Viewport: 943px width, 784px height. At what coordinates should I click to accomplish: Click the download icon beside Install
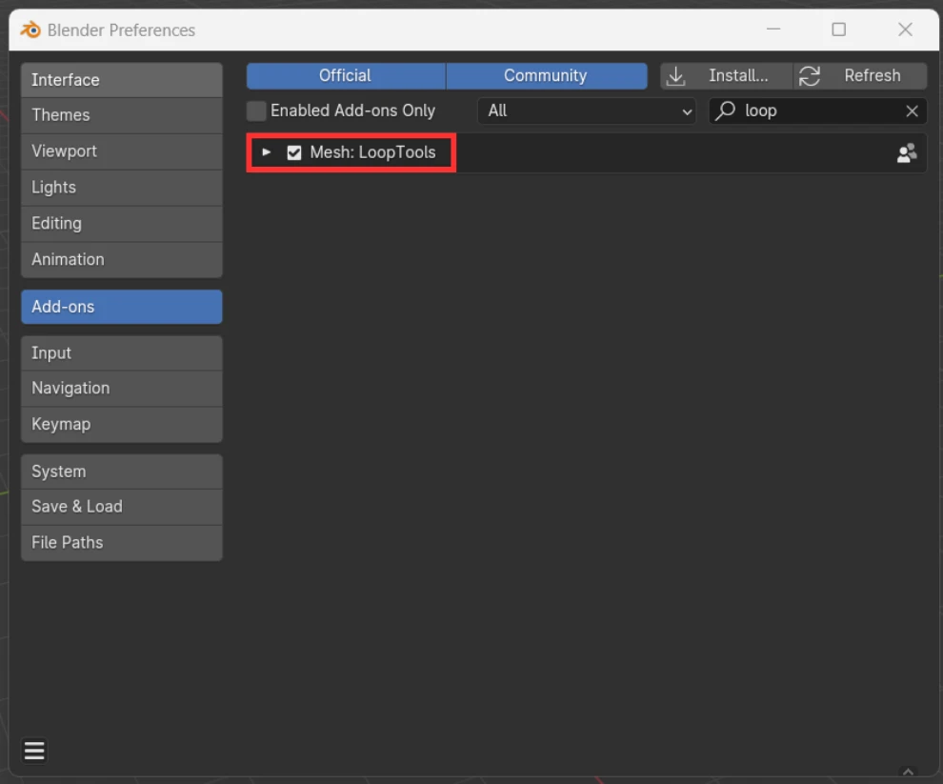676,76
